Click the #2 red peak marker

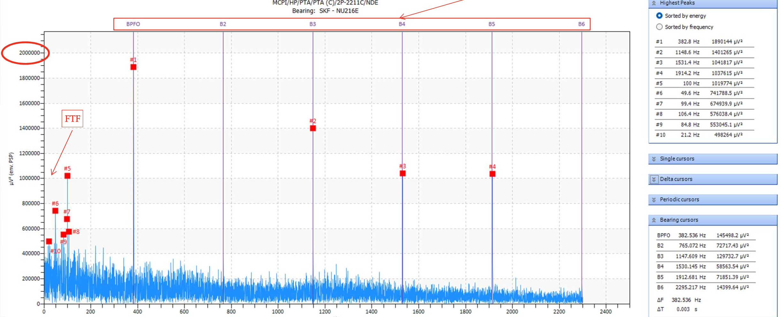pos(313,128)
